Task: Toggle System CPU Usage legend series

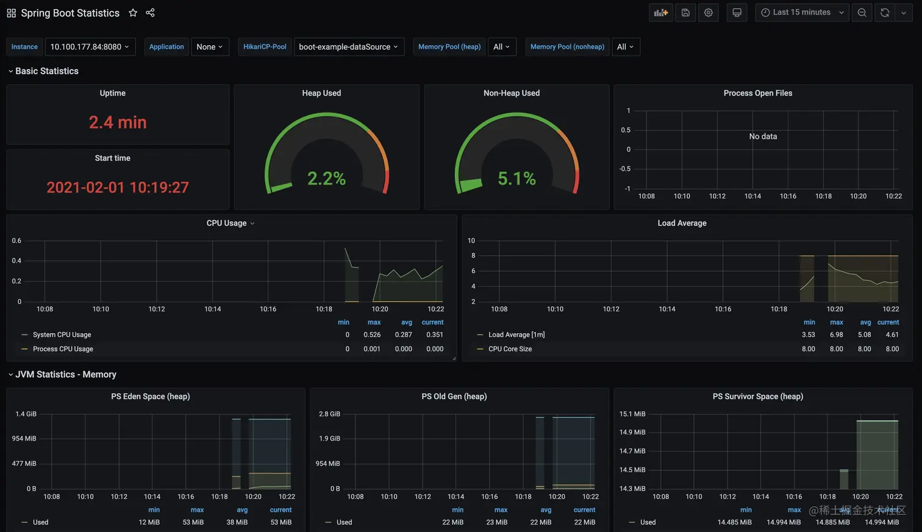Action: 62,335
